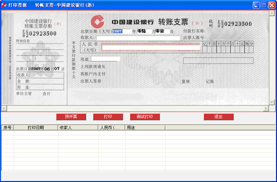Click the 退出 button

click(x=218, y=117)
